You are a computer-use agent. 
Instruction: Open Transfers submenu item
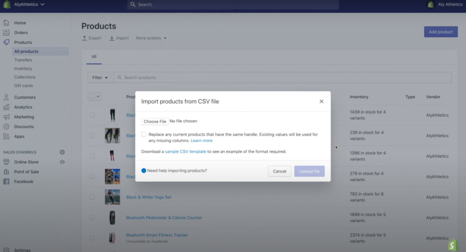click(23, 60)
